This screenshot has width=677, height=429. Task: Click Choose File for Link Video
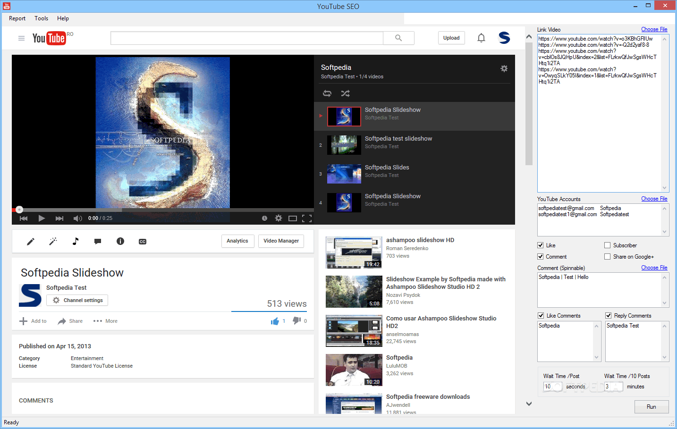[x=654, y=29]
